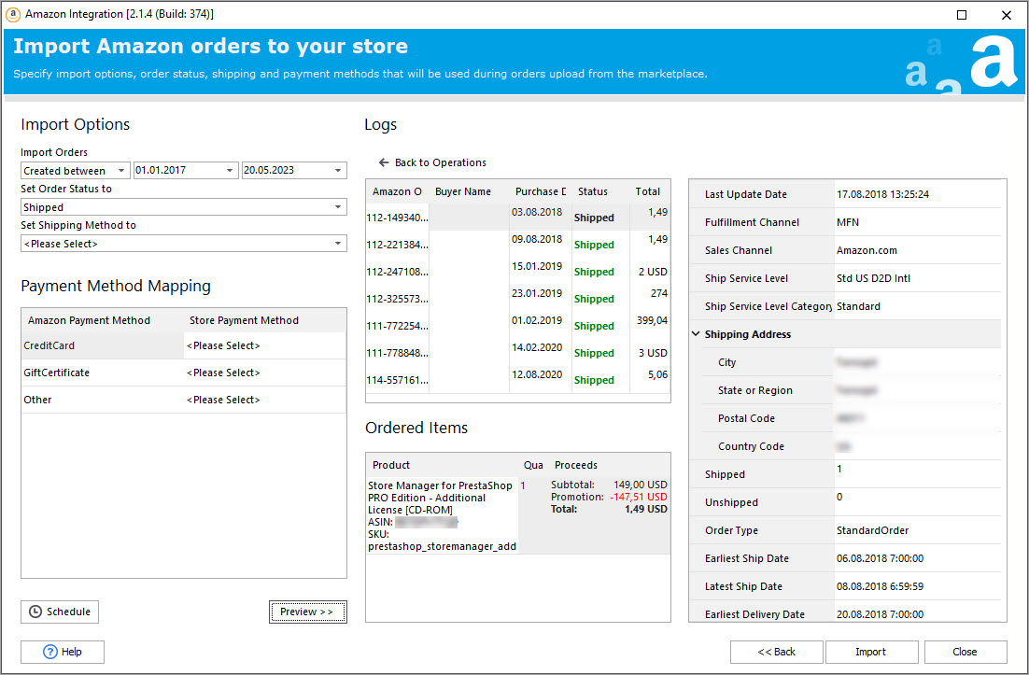The width and height of the screenshot is (1029, 675).
Task: Sort logs by Status column header
Action: click(593, 191)
